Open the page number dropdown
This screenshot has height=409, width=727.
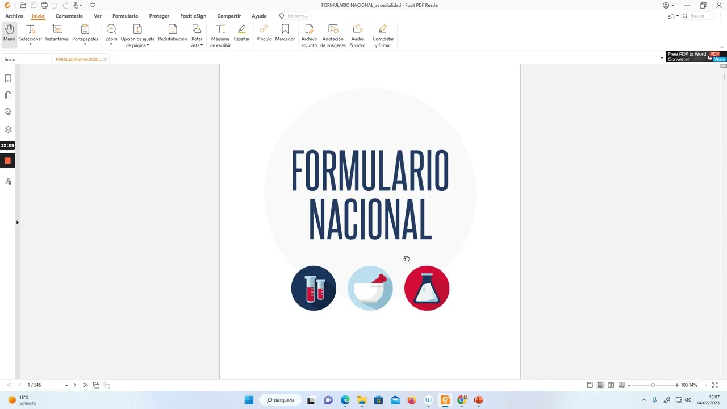point(66,385)
